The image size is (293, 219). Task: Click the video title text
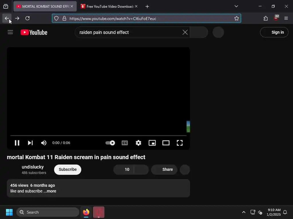(76, 157)
